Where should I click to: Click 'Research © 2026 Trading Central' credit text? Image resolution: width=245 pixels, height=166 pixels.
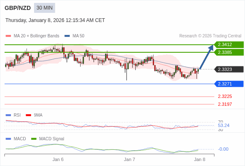pyautogui.click(x=210, y=36)
